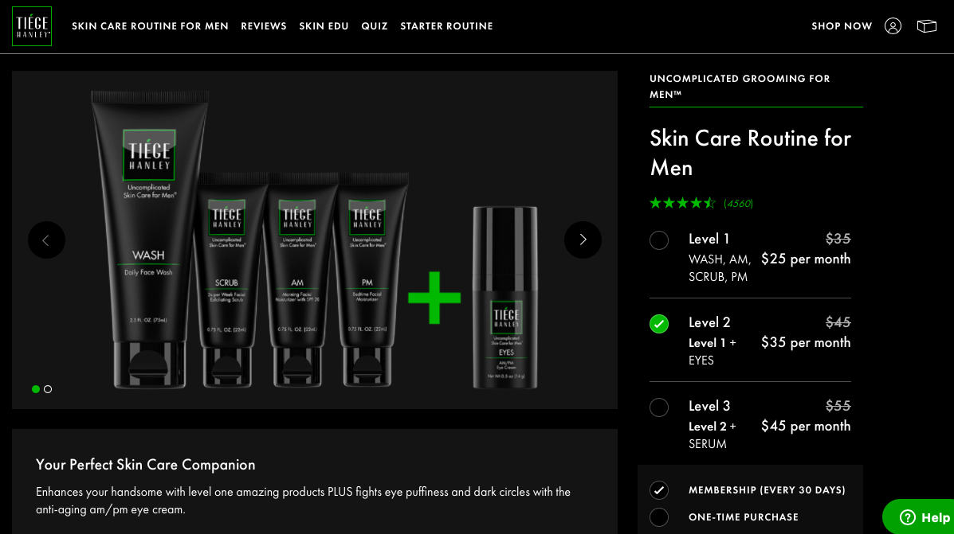Image resolution: width=954 pixels, height=534 pixels.
Task: Show next product image with right arrow
Action: (x=583, y=240)
